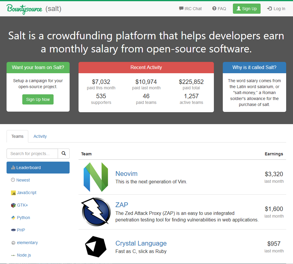
Task: Click the $225,852 paid total stat
Action: [x=191, y=84]
